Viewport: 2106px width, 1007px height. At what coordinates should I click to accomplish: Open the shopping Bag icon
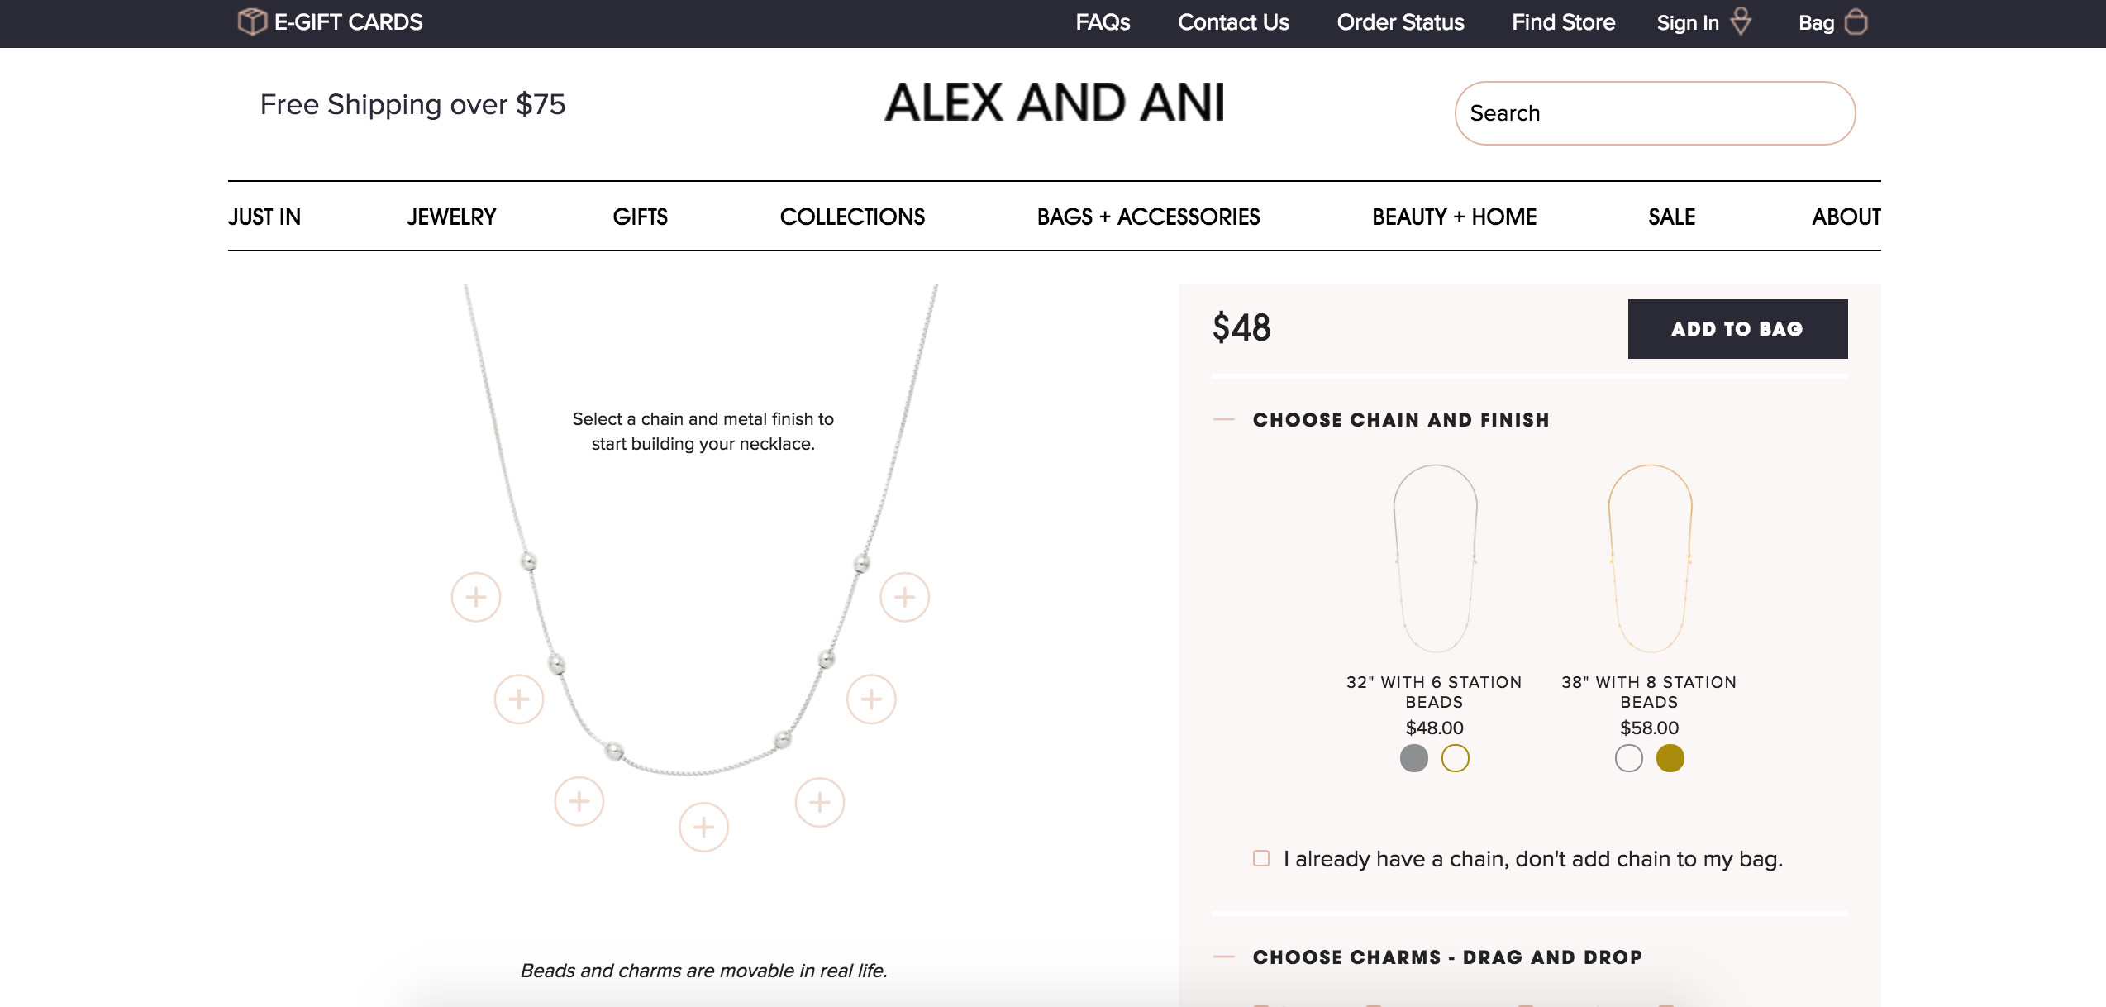click(1856, 22)
